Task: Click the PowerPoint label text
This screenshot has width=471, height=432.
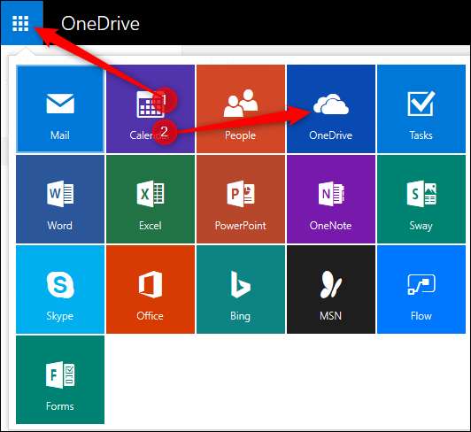Action: 241,226
